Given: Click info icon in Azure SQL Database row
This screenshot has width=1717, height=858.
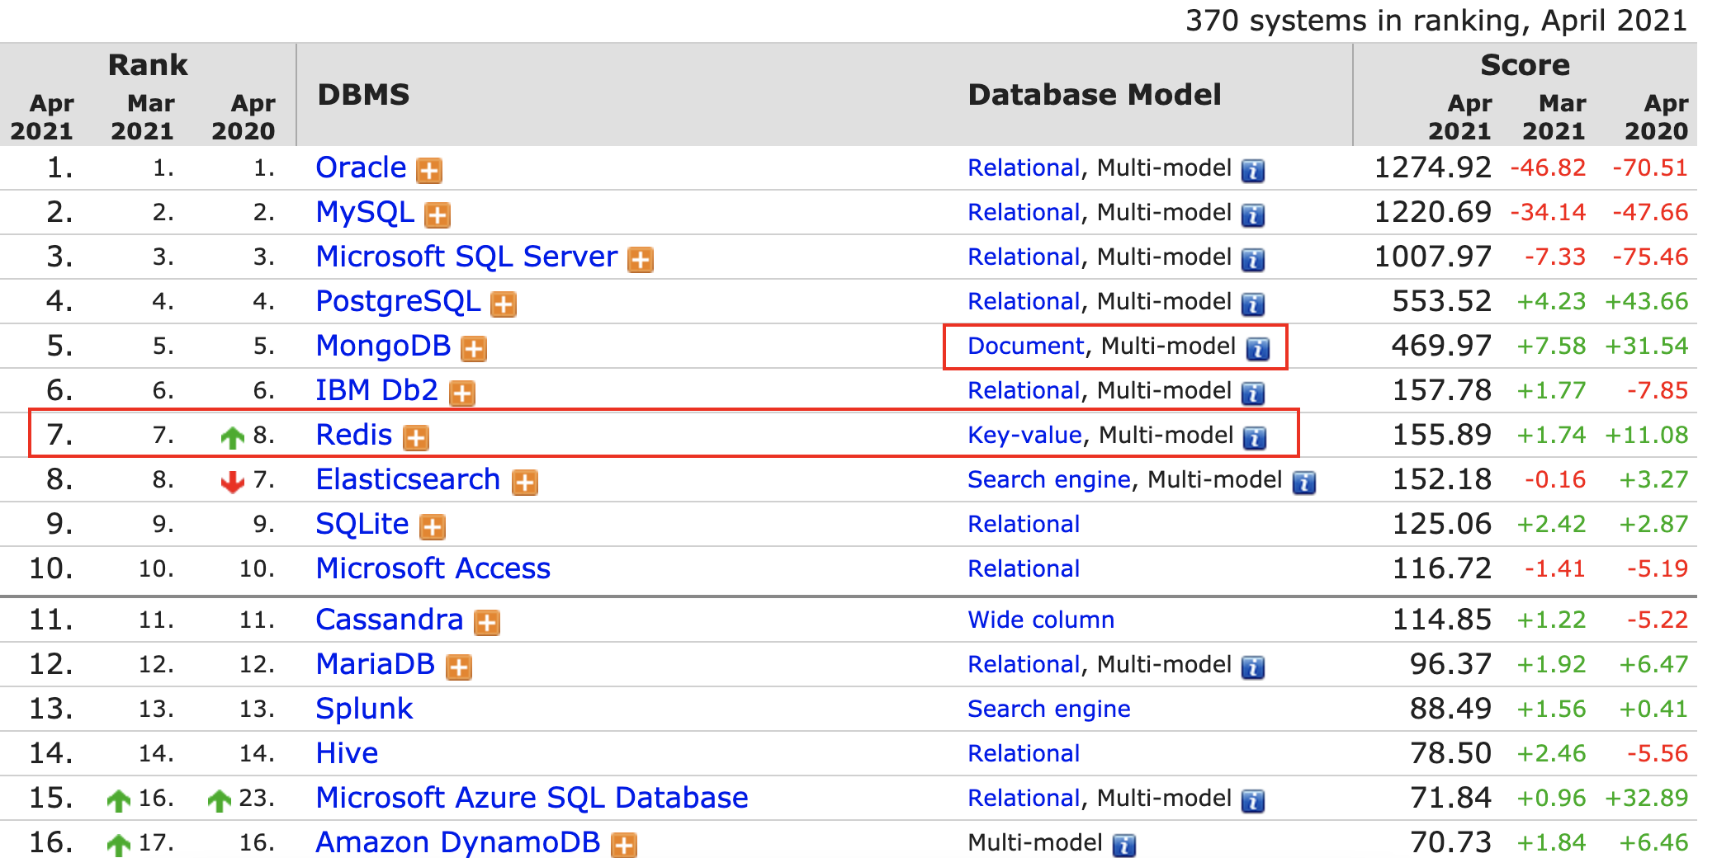Looking at the screenshot, I should tap(1253, 801).
